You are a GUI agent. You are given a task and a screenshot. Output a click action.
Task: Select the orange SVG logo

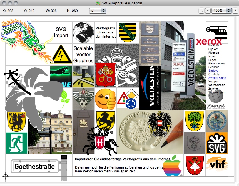point(217,143)
